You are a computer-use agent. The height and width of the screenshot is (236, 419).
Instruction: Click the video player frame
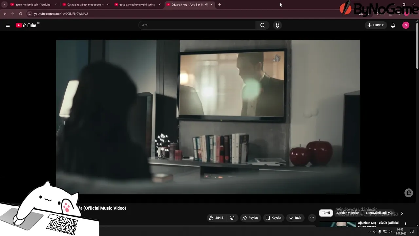[x=208, y=117]
